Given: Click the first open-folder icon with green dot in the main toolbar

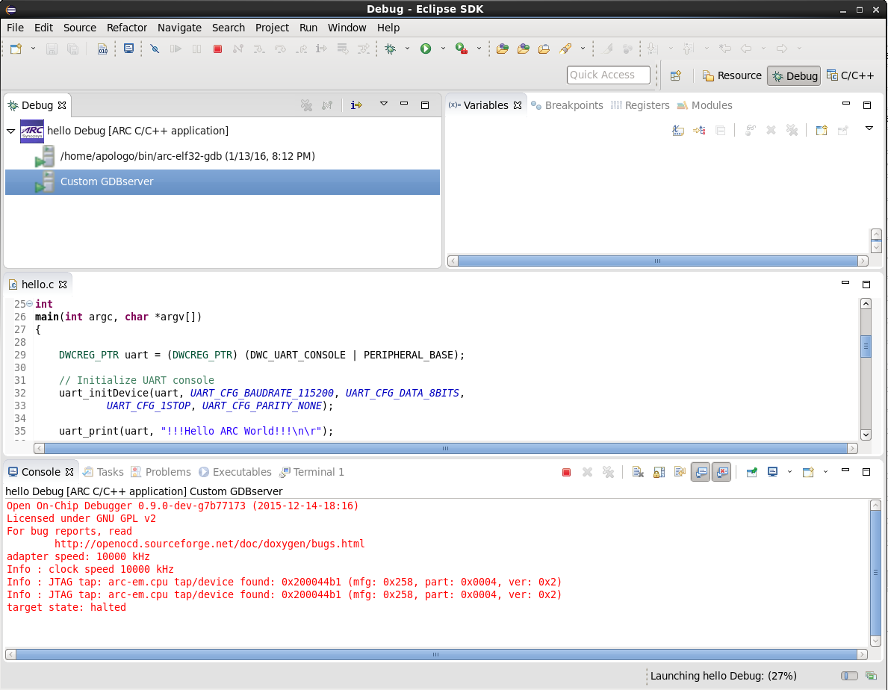Looking at the screenshot, I should [x=503, y=49].
